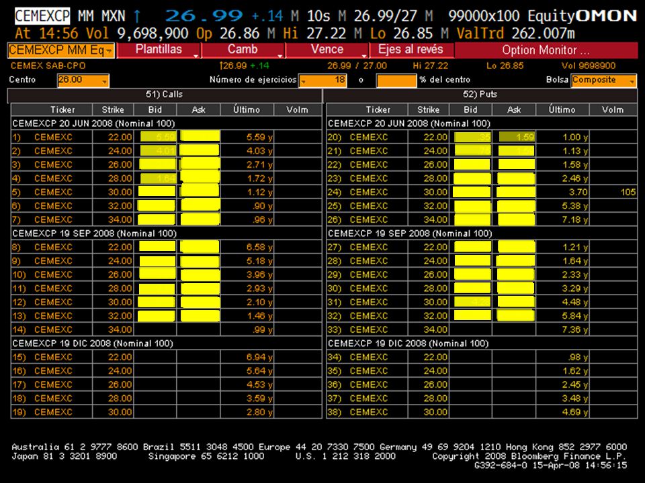Image resolution: width=645 pixels, height=483 pixels.
Task: Open the Centro 26.00 dropdown
Action: (x=83, y=80)
